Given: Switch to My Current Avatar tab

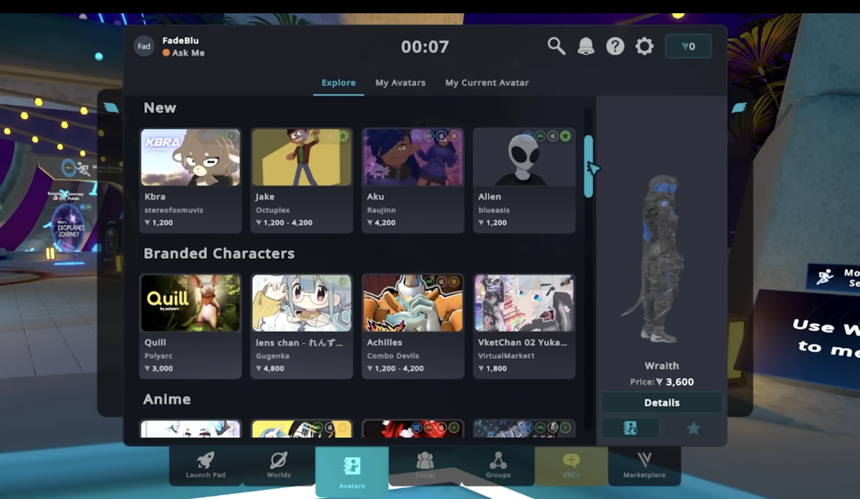Looking at the screenshot, I should (x=487, y=83).
